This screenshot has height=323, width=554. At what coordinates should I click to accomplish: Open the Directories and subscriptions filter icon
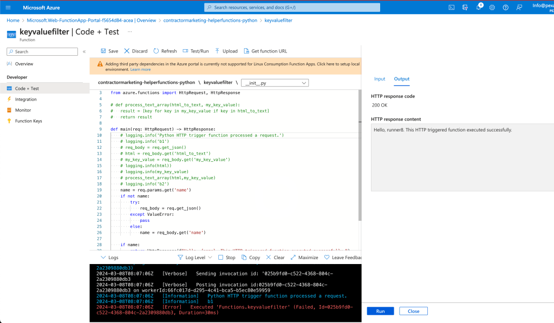point(465,8)
